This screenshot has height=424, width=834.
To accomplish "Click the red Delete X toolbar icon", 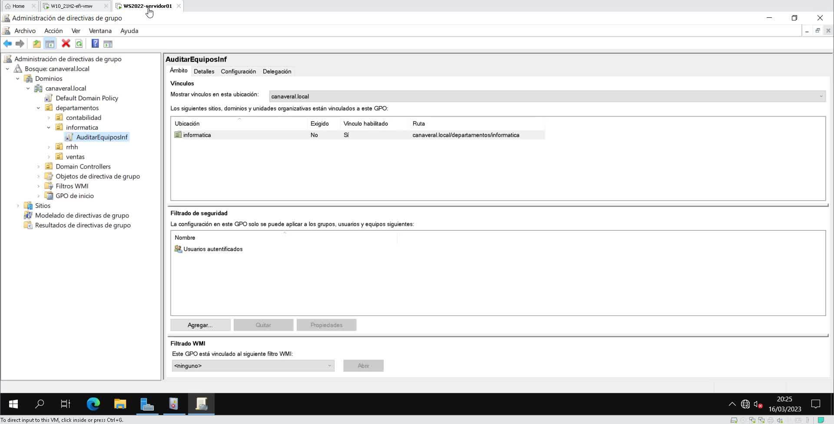I will [x=66, y=43].
